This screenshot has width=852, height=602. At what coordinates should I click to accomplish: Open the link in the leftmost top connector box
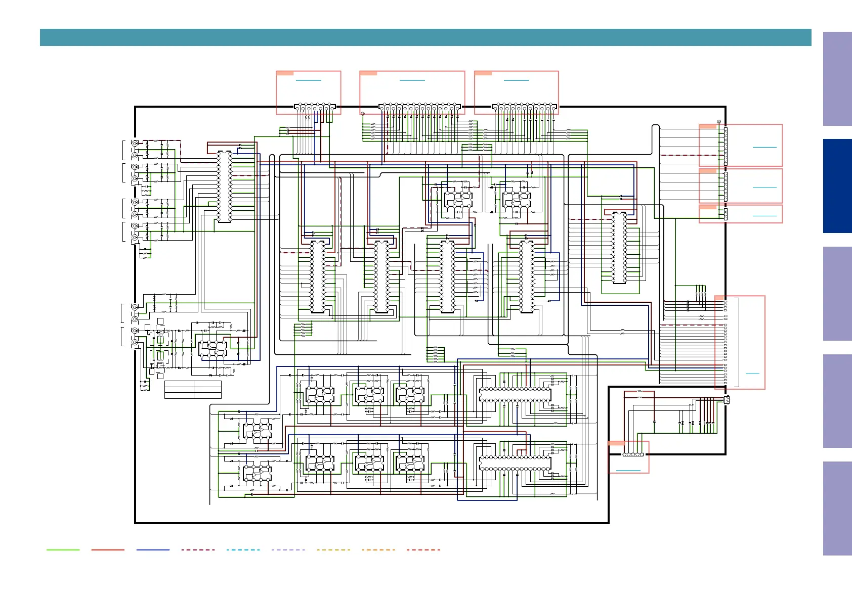[309, 80]
